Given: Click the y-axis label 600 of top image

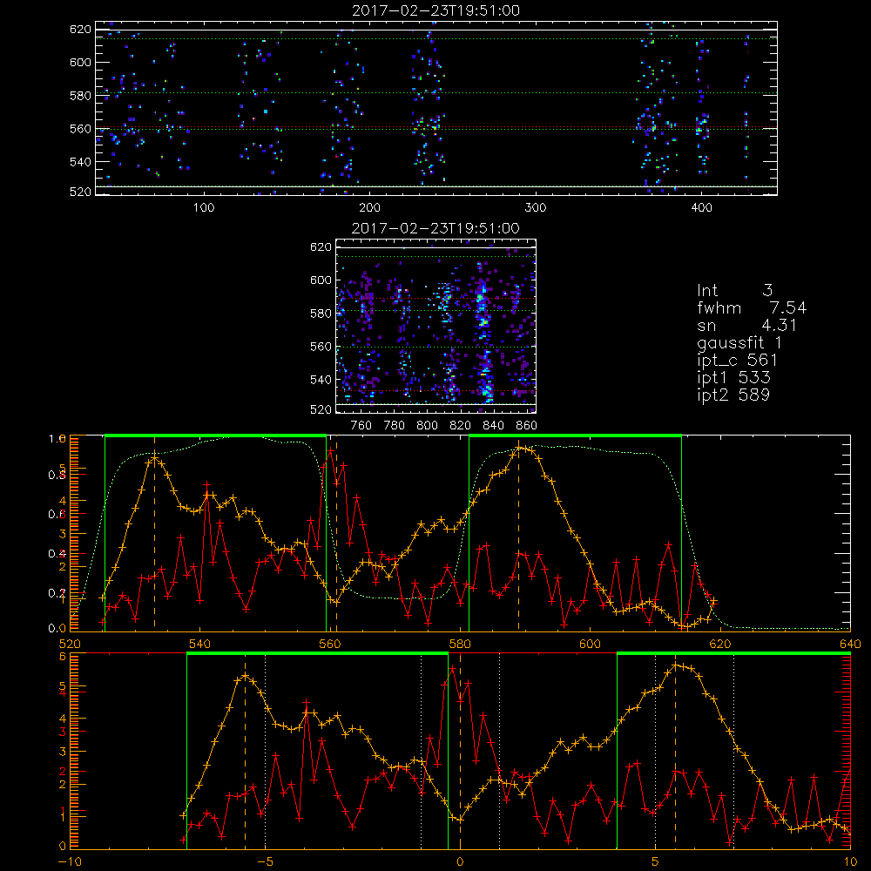Looking at the screenshot, I should pos(80,62).
